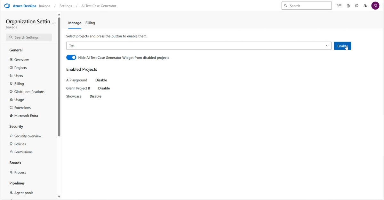Click the Showcase project name
This screenshot has height=200, width=384.
(74, 96)
